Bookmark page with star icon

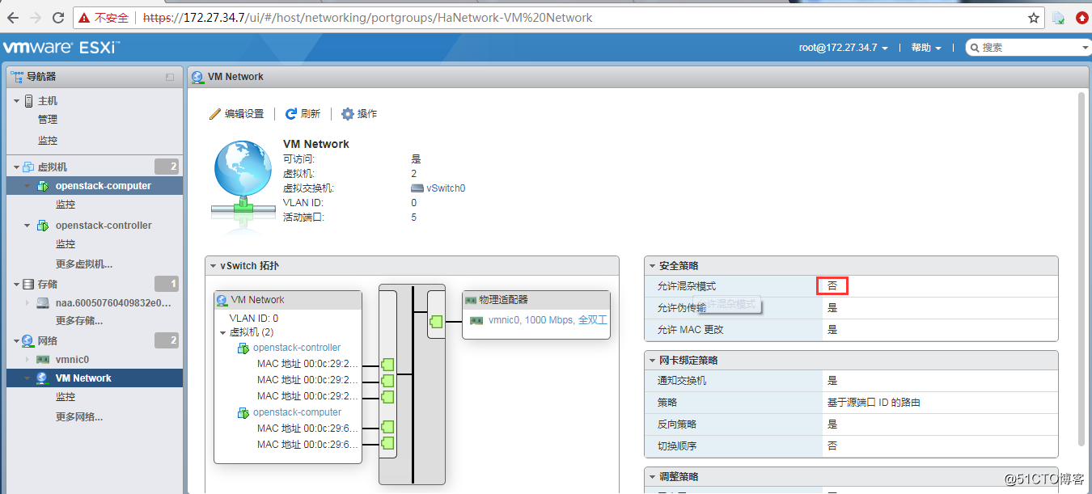click(x=1034, y=18)
